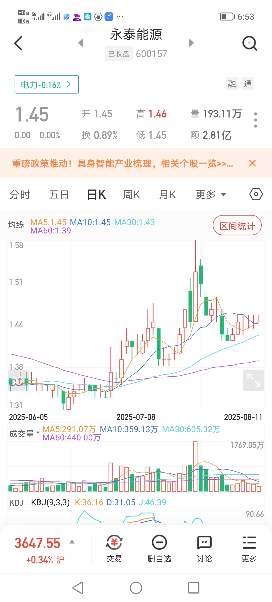Tap the MA60:1.39 value
Image resolution: width=272 pixels, height=602 pixels.
(51, 230)
